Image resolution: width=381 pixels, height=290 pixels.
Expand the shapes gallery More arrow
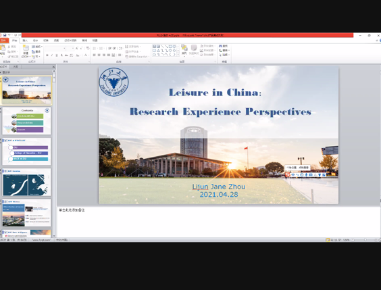coord(178,55)
